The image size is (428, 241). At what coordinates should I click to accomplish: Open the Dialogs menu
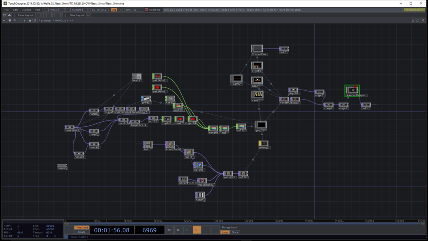(26, 10)
